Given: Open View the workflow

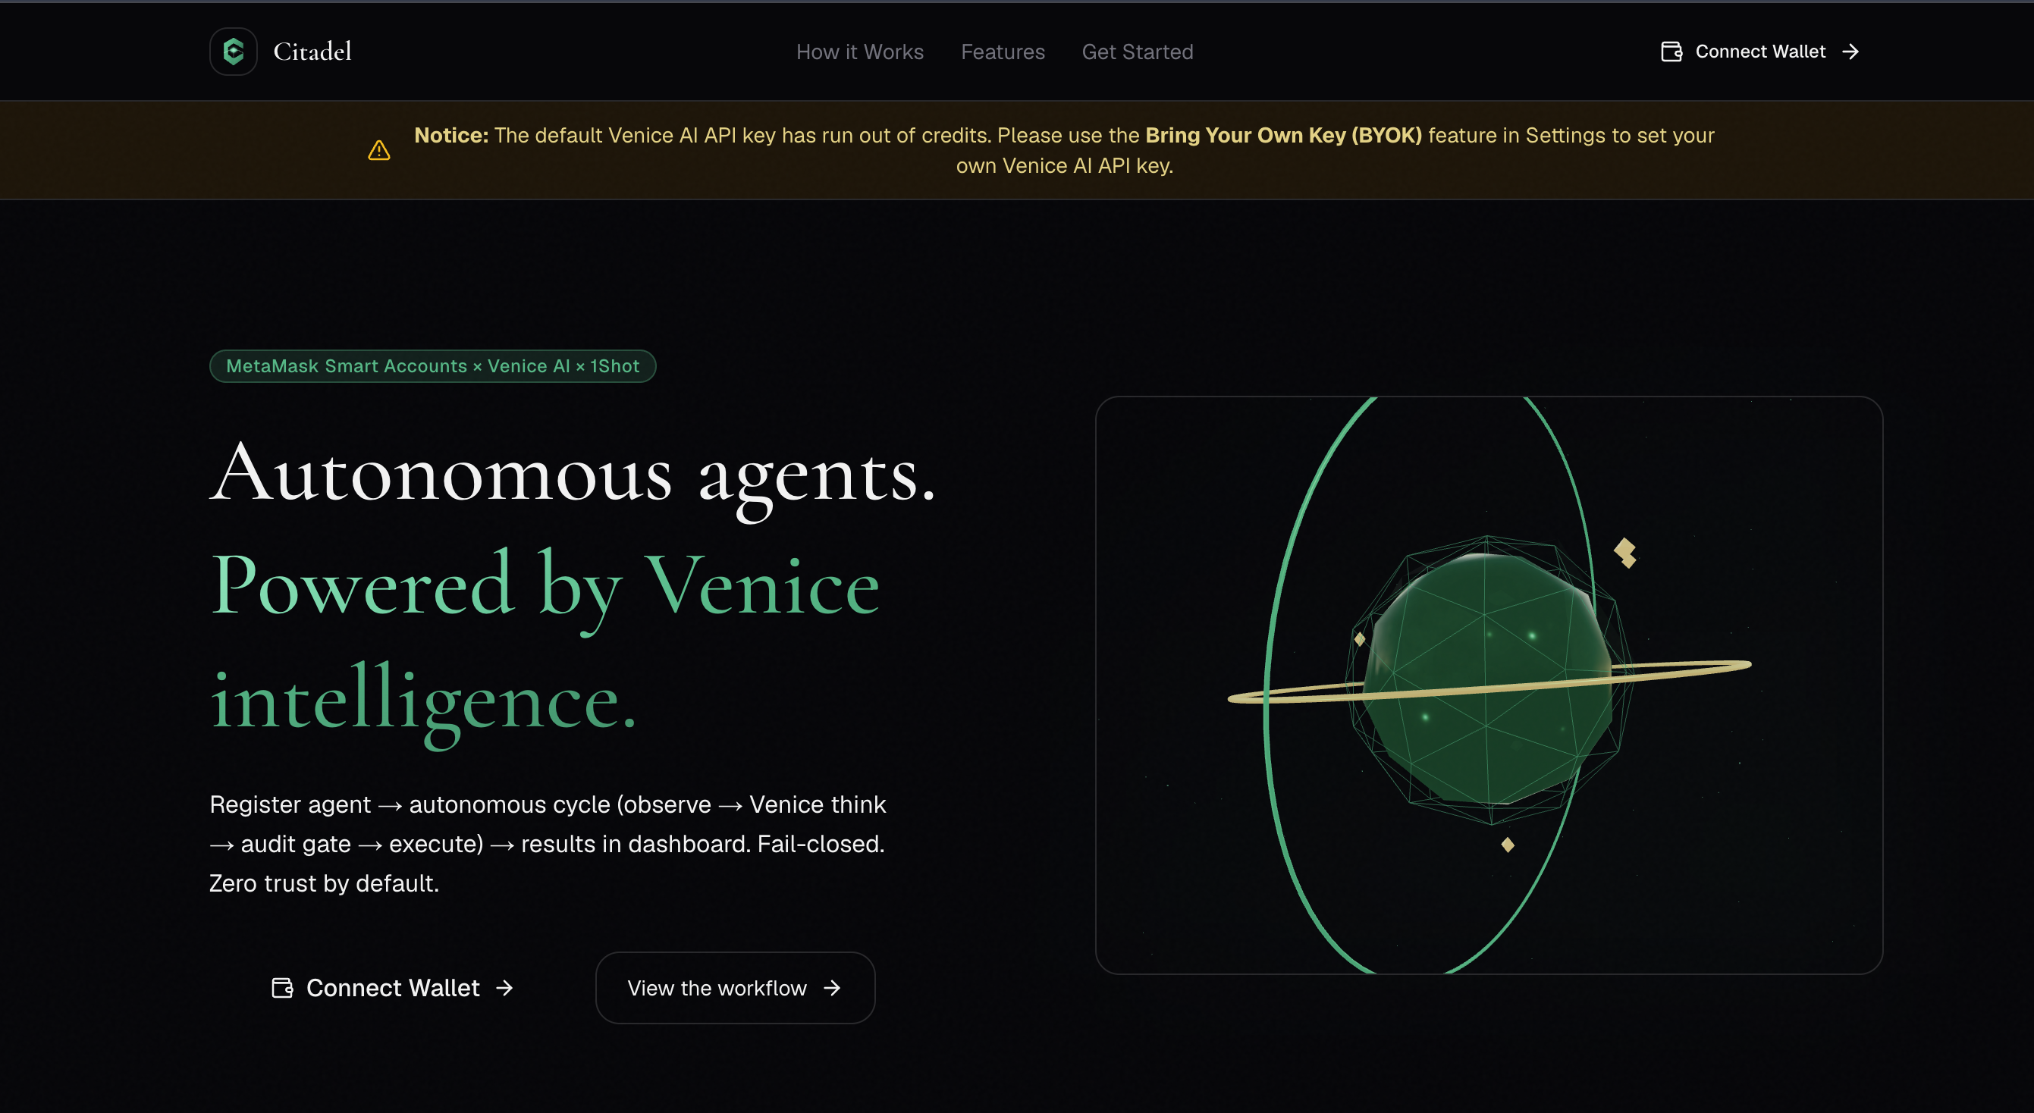Looking at the screenshot, I should (735, 987).
